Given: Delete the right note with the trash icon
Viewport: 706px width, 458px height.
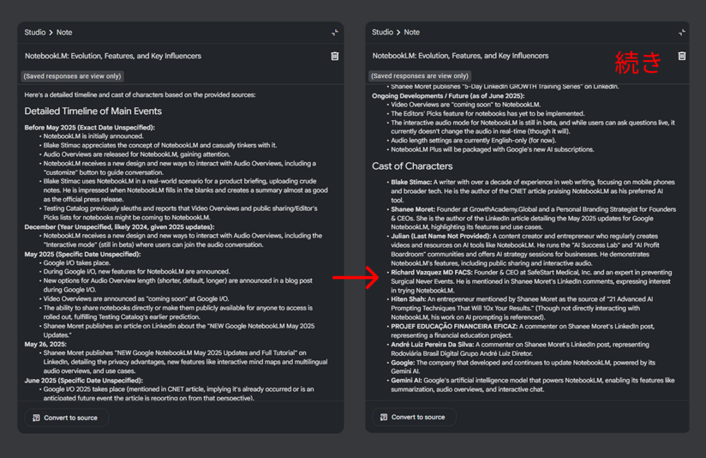Looking at the screenshot, I should pyautogui.click(x=682, y=56).
